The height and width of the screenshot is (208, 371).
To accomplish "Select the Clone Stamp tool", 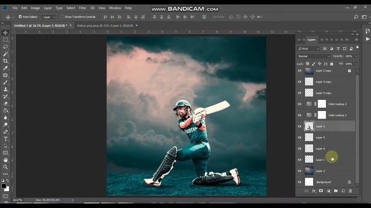I will (5, 90).
